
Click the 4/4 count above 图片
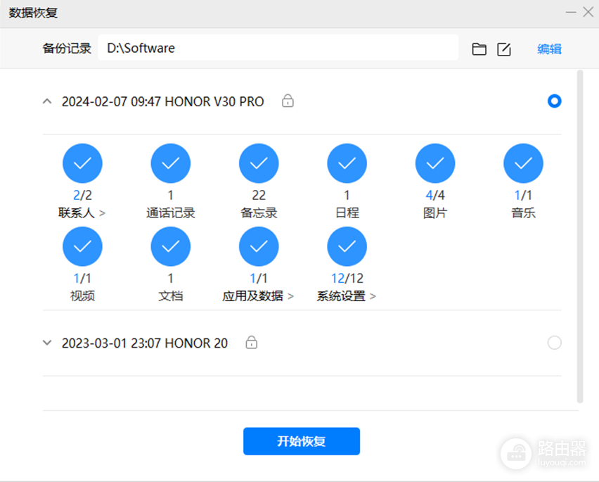pos(435,195)
